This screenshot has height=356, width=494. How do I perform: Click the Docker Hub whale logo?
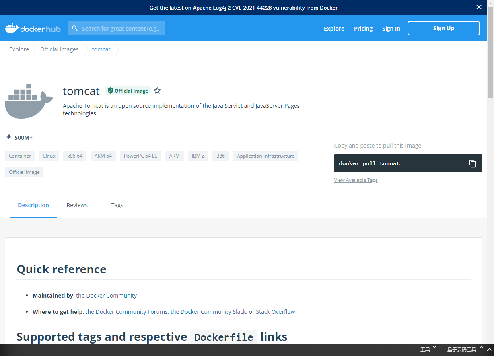pyautogui.click(x=33, y=28)
